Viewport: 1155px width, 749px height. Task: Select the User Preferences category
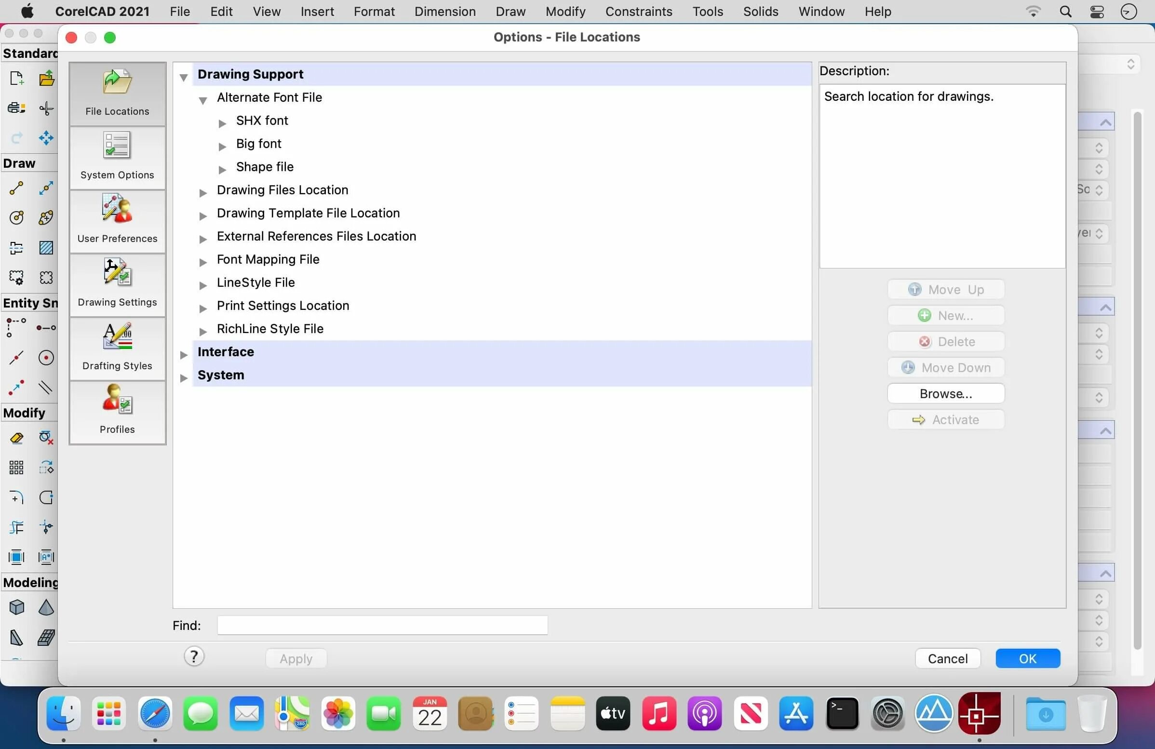[x=117, y=221]
